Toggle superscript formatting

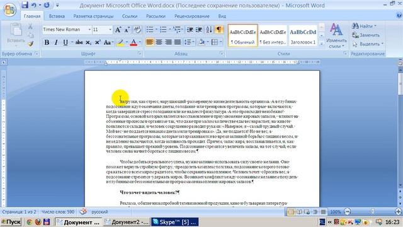click(x=98, y=42)
